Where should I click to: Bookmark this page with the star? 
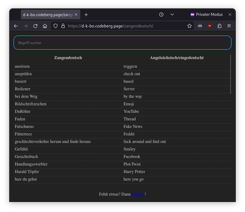[x=189, y=26]
